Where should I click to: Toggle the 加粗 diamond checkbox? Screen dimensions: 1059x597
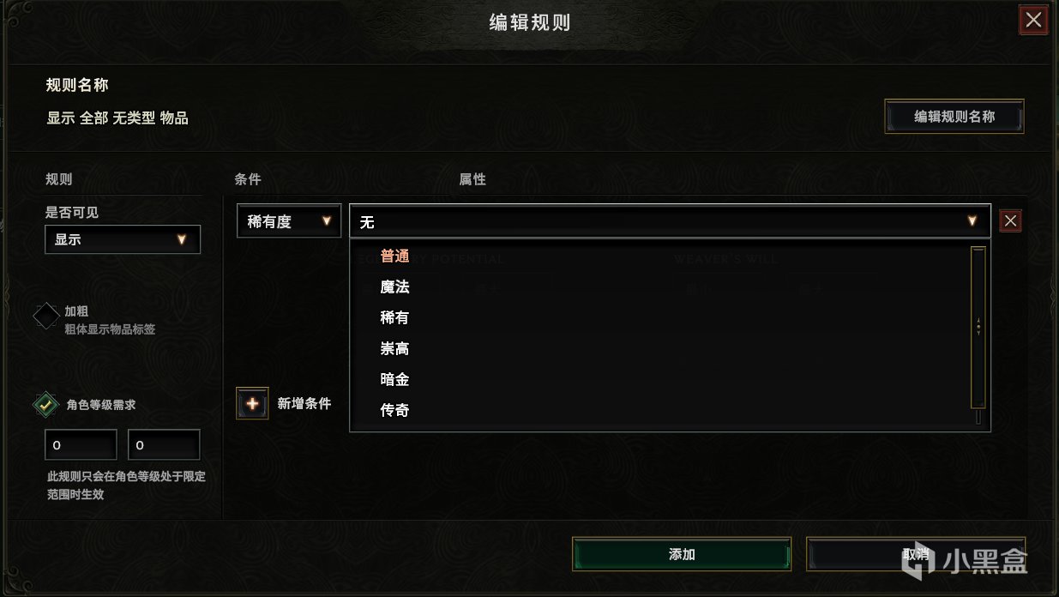click(x=46, y=316)
